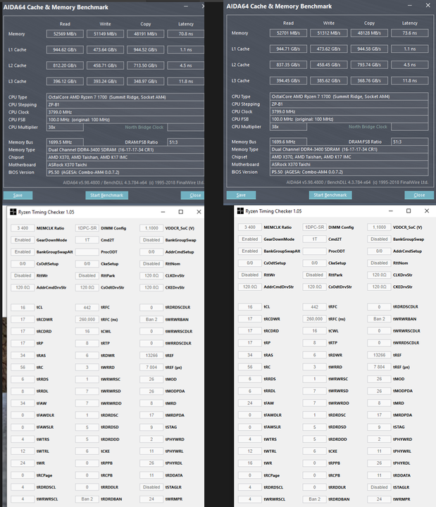Click Memory Copy 48191 MB/s in left AIDA64

(146, 34)
